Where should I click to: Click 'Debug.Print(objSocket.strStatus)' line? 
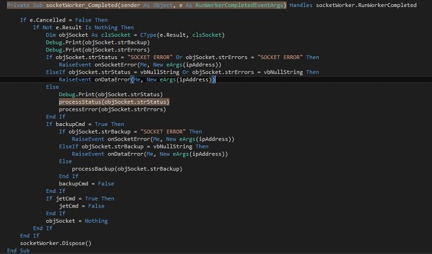(111, 95)
